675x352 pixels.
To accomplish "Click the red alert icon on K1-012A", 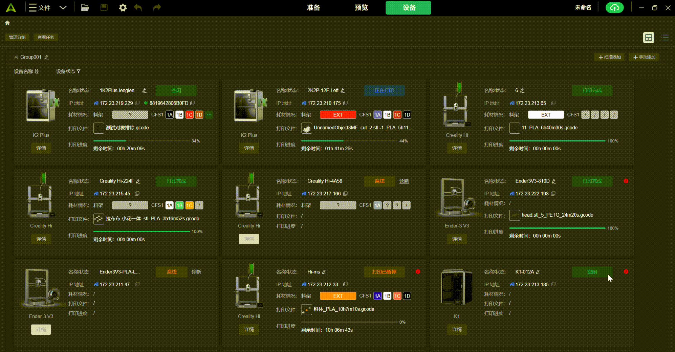I will tap(626, 272).
